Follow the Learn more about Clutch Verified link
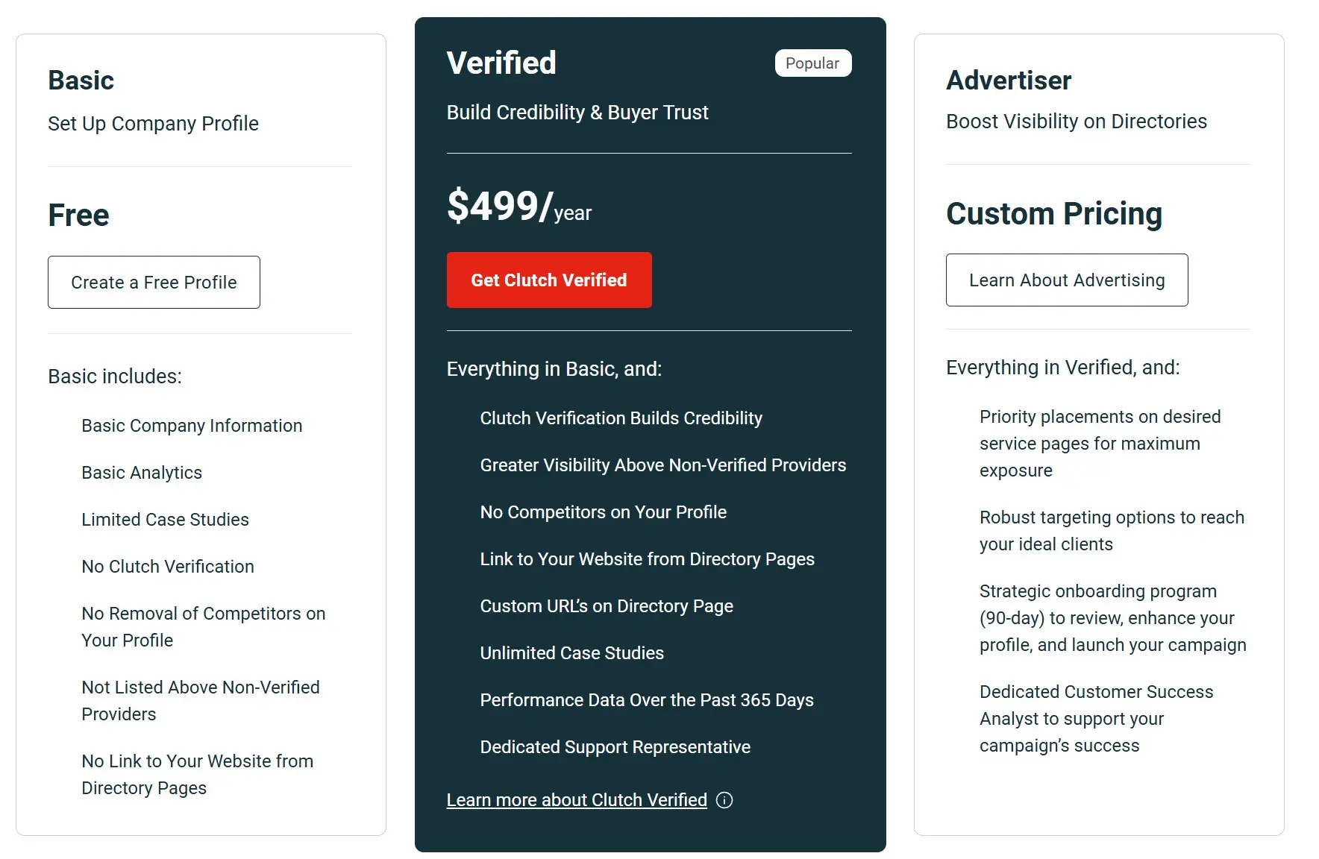Screen dimensions: 1319x859 point(576,799)
